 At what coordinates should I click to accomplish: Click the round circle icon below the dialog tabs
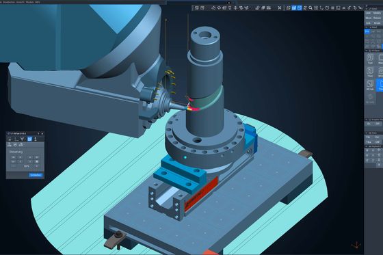coord(15,145)
